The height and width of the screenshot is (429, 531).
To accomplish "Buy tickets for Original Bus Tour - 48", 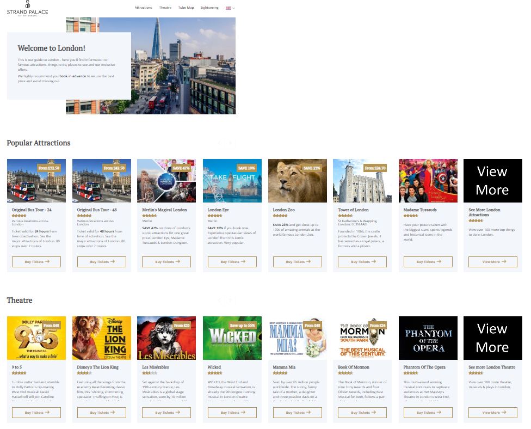I will coord(102,262).
